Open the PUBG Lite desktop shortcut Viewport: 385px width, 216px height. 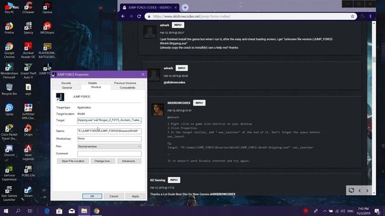coord(28,171)
